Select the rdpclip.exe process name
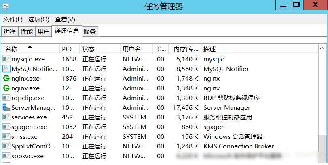The height and width of the screenshot is (165, 328). 28,98
